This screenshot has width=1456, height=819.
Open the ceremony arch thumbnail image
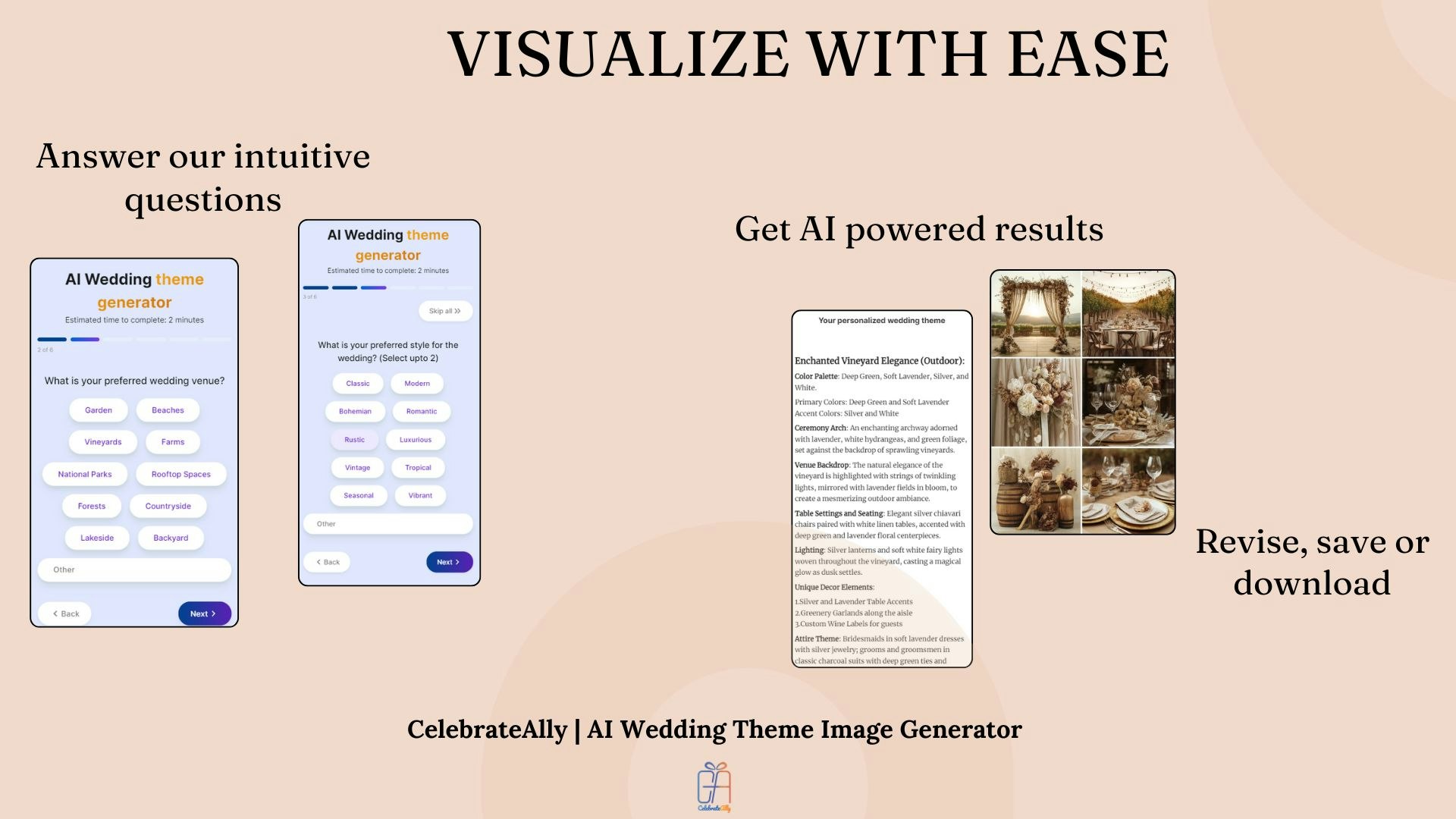pyautogui.click(x=1036, y=315)
